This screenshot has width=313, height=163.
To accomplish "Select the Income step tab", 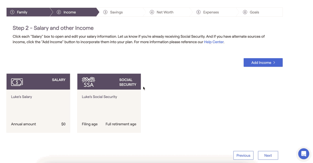I will pos(75,12).
